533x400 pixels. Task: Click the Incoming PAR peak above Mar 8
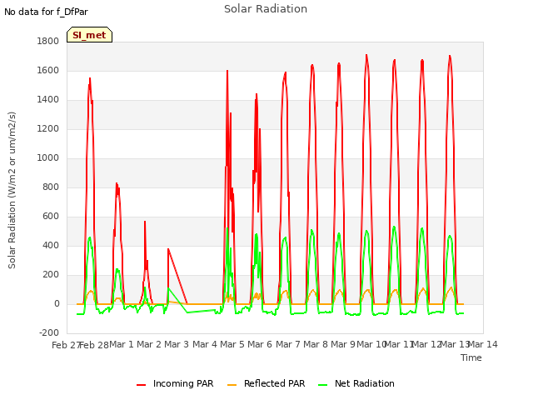312,65
